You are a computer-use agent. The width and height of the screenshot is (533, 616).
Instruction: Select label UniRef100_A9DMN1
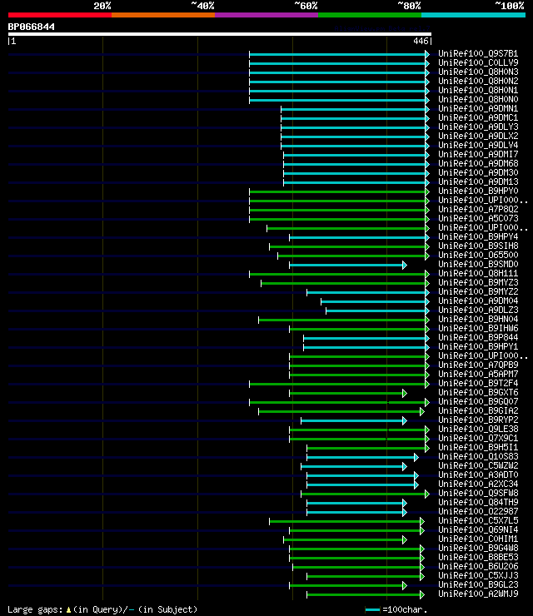point(478,108)
